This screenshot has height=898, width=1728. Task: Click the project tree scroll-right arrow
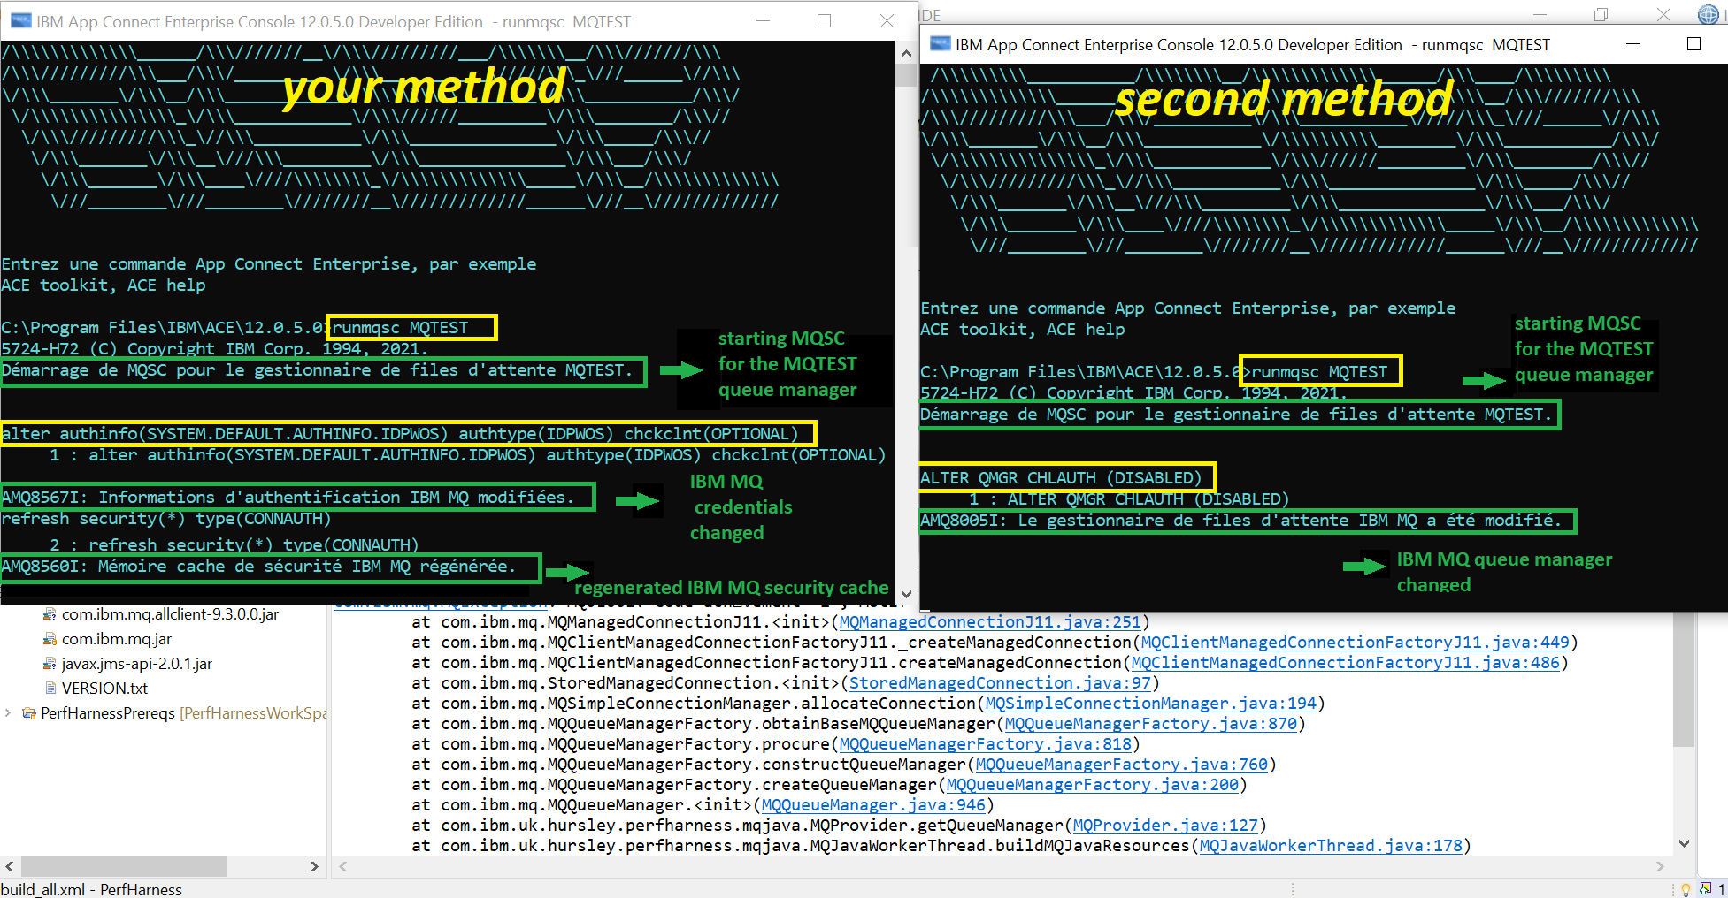tap(314, 866)
